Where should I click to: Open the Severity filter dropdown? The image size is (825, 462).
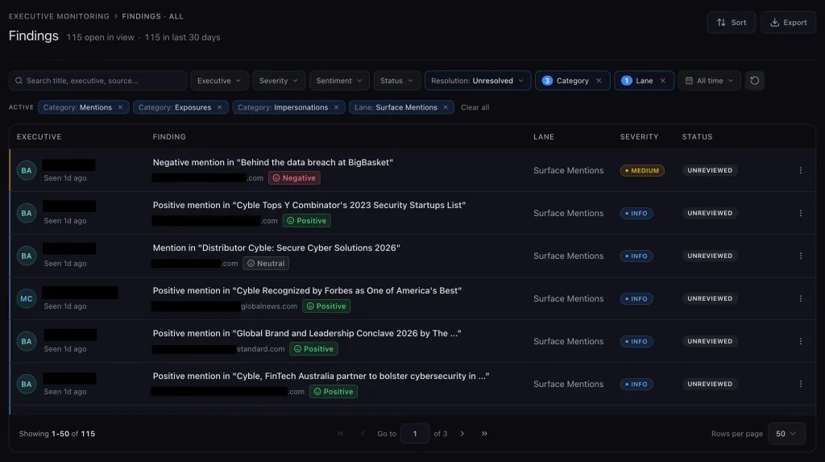coord(278,81)
